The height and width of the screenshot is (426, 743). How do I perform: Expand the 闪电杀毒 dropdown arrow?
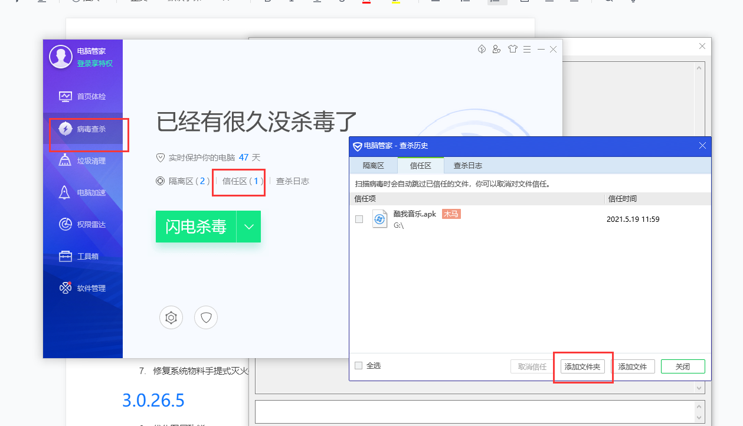[x=249, y=227]
